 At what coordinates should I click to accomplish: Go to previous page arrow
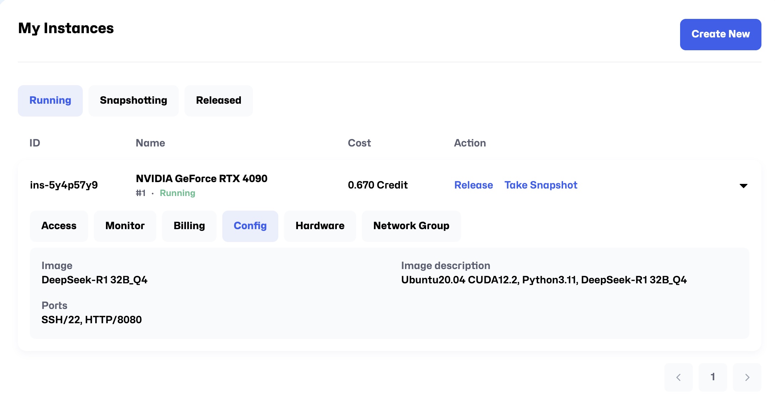pos(678,377)
